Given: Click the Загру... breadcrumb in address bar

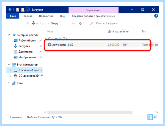Looking at the screenshot, I should (x=56, y=23).
